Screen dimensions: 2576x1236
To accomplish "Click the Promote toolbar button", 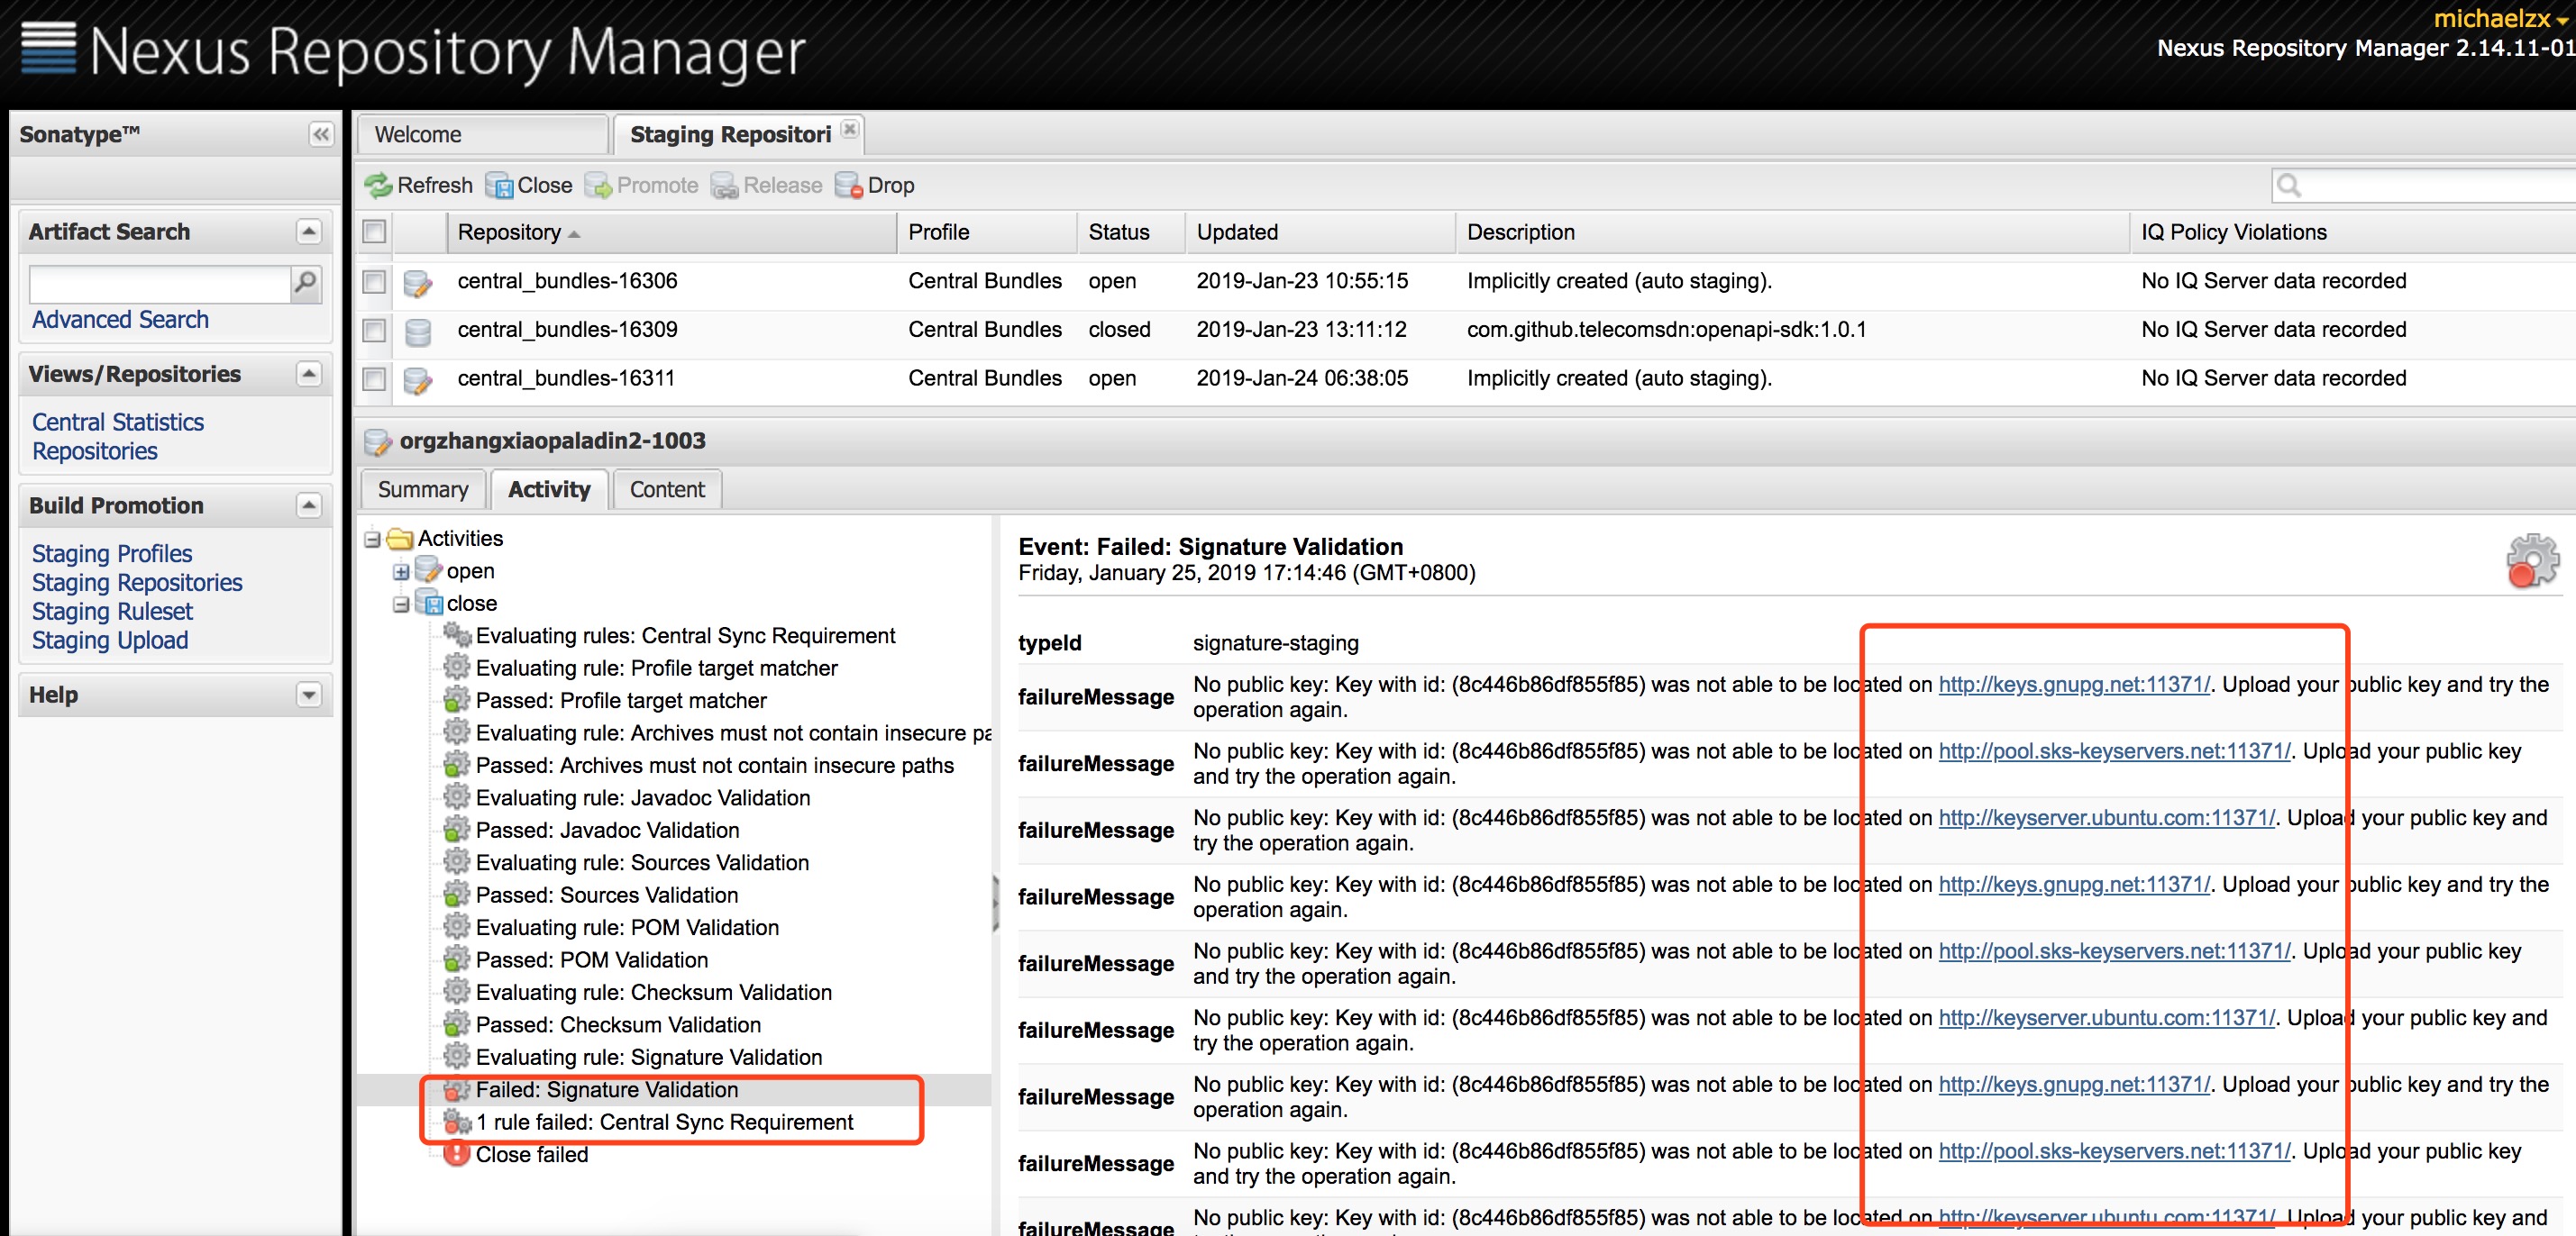I will coord(641,186).
